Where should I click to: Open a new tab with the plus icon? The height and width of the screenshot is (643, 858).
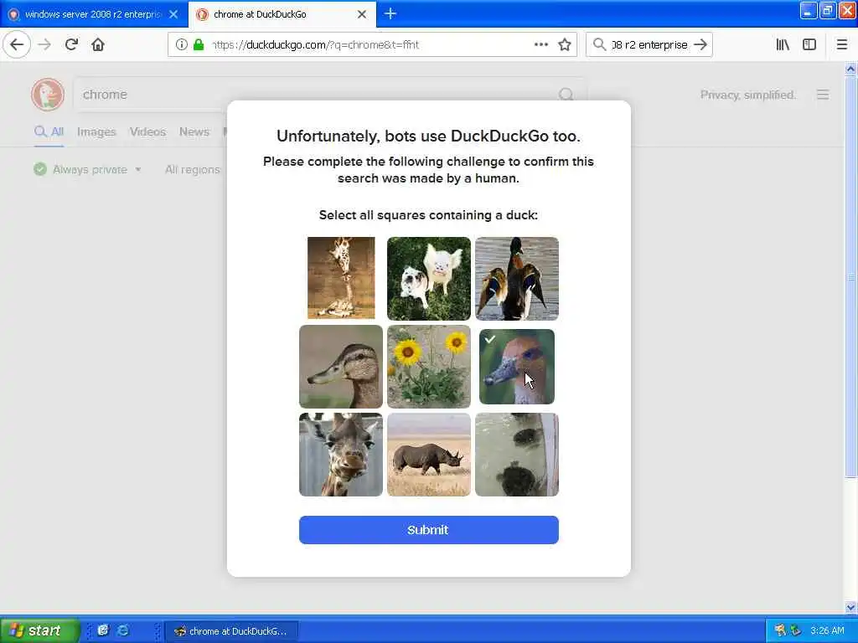pyautogui.click(x=390, y=13)
